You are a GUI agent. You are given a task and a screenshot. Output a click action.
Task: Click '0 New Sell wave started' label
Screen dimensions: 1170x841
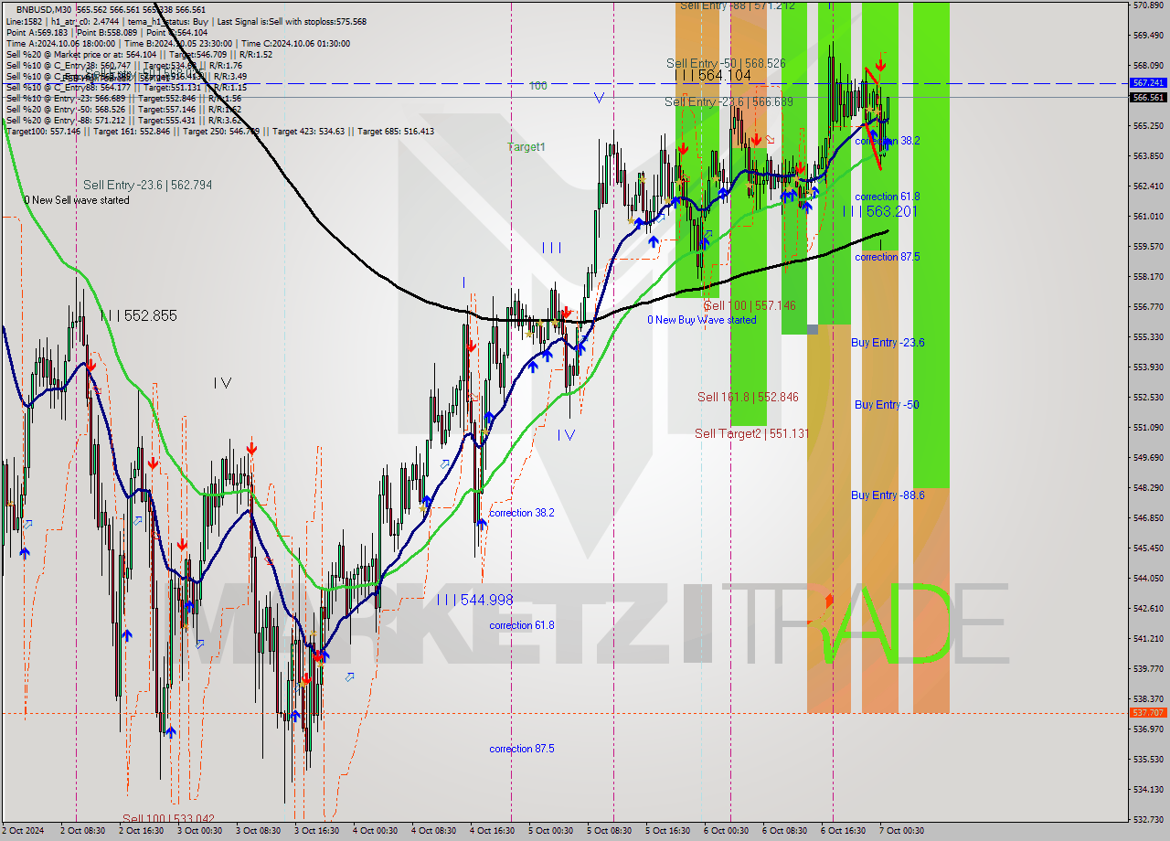77,200
